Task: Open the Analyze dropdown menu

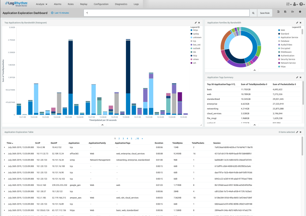Action: 41,4
